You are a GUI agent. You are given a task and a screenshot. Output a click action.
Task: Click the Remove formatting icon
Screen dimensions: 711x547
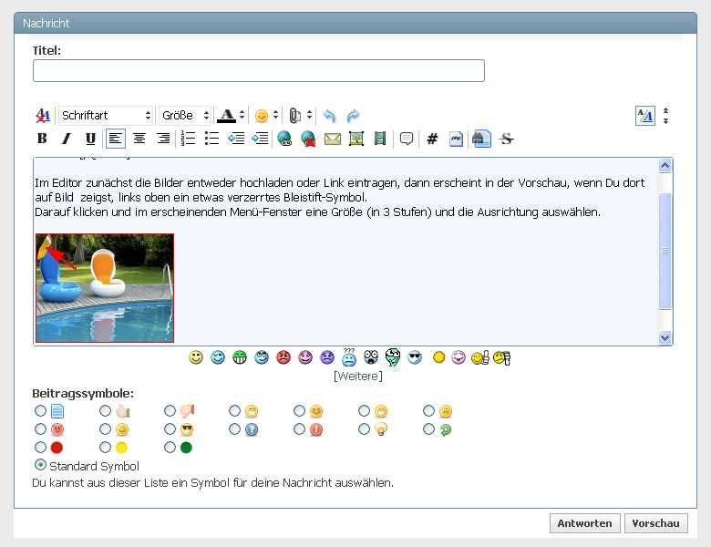click(x=43, y=116)
